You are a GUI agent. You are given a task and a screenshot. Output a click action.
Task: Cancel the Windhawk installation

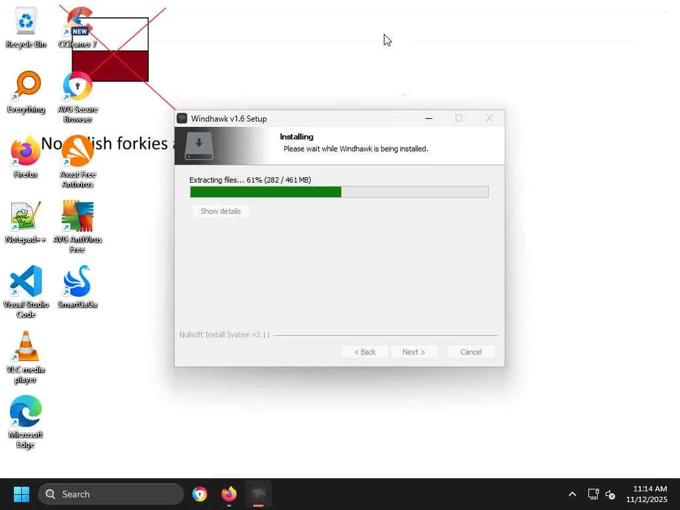pyautogui.click(x=471, y=352)
